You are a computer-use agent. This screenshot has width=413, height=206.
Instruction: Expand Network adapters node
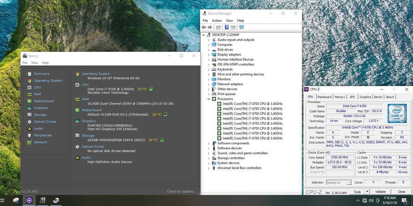pyautogui.click(x=209, y=84)
